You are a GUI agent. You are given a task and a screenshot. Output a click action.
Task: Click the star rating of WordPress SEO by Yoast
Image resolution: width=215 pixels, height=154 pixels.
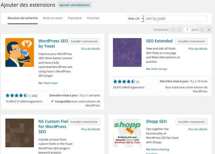coord(16,95)
